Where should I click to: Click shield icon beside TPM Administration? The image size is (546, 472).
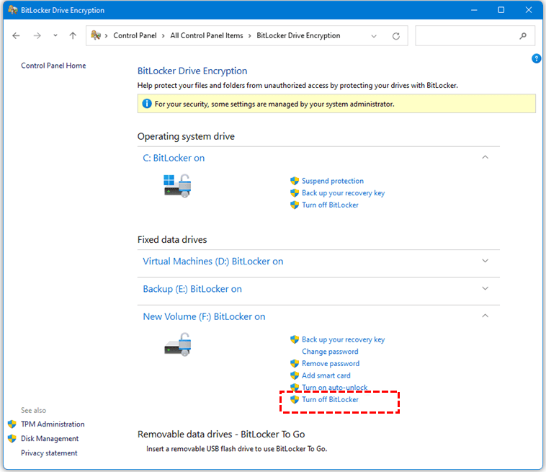(12, 424)
